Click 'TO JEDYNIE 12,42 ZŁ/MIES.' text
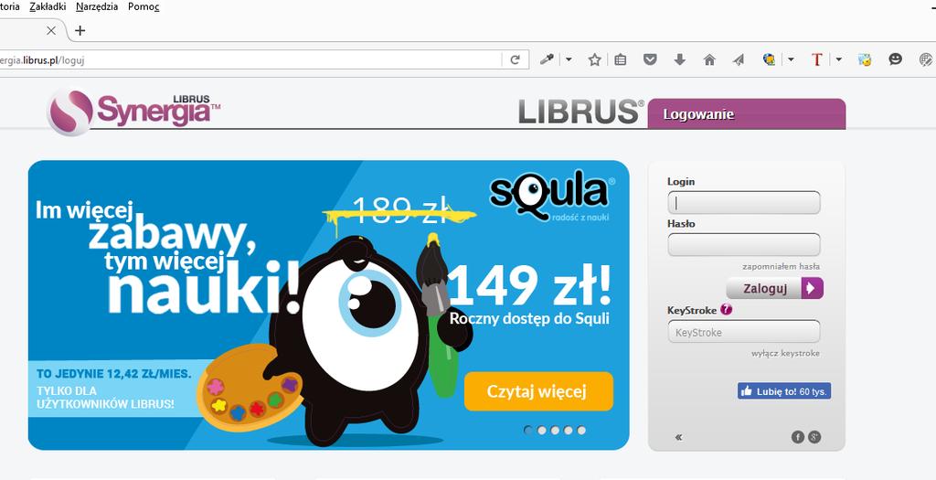This screenshot has width=936, height=480. [x=114, y=374]
